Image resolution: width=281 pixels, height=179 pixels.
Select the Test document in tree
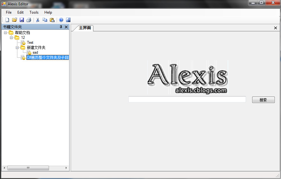[30, 43]
